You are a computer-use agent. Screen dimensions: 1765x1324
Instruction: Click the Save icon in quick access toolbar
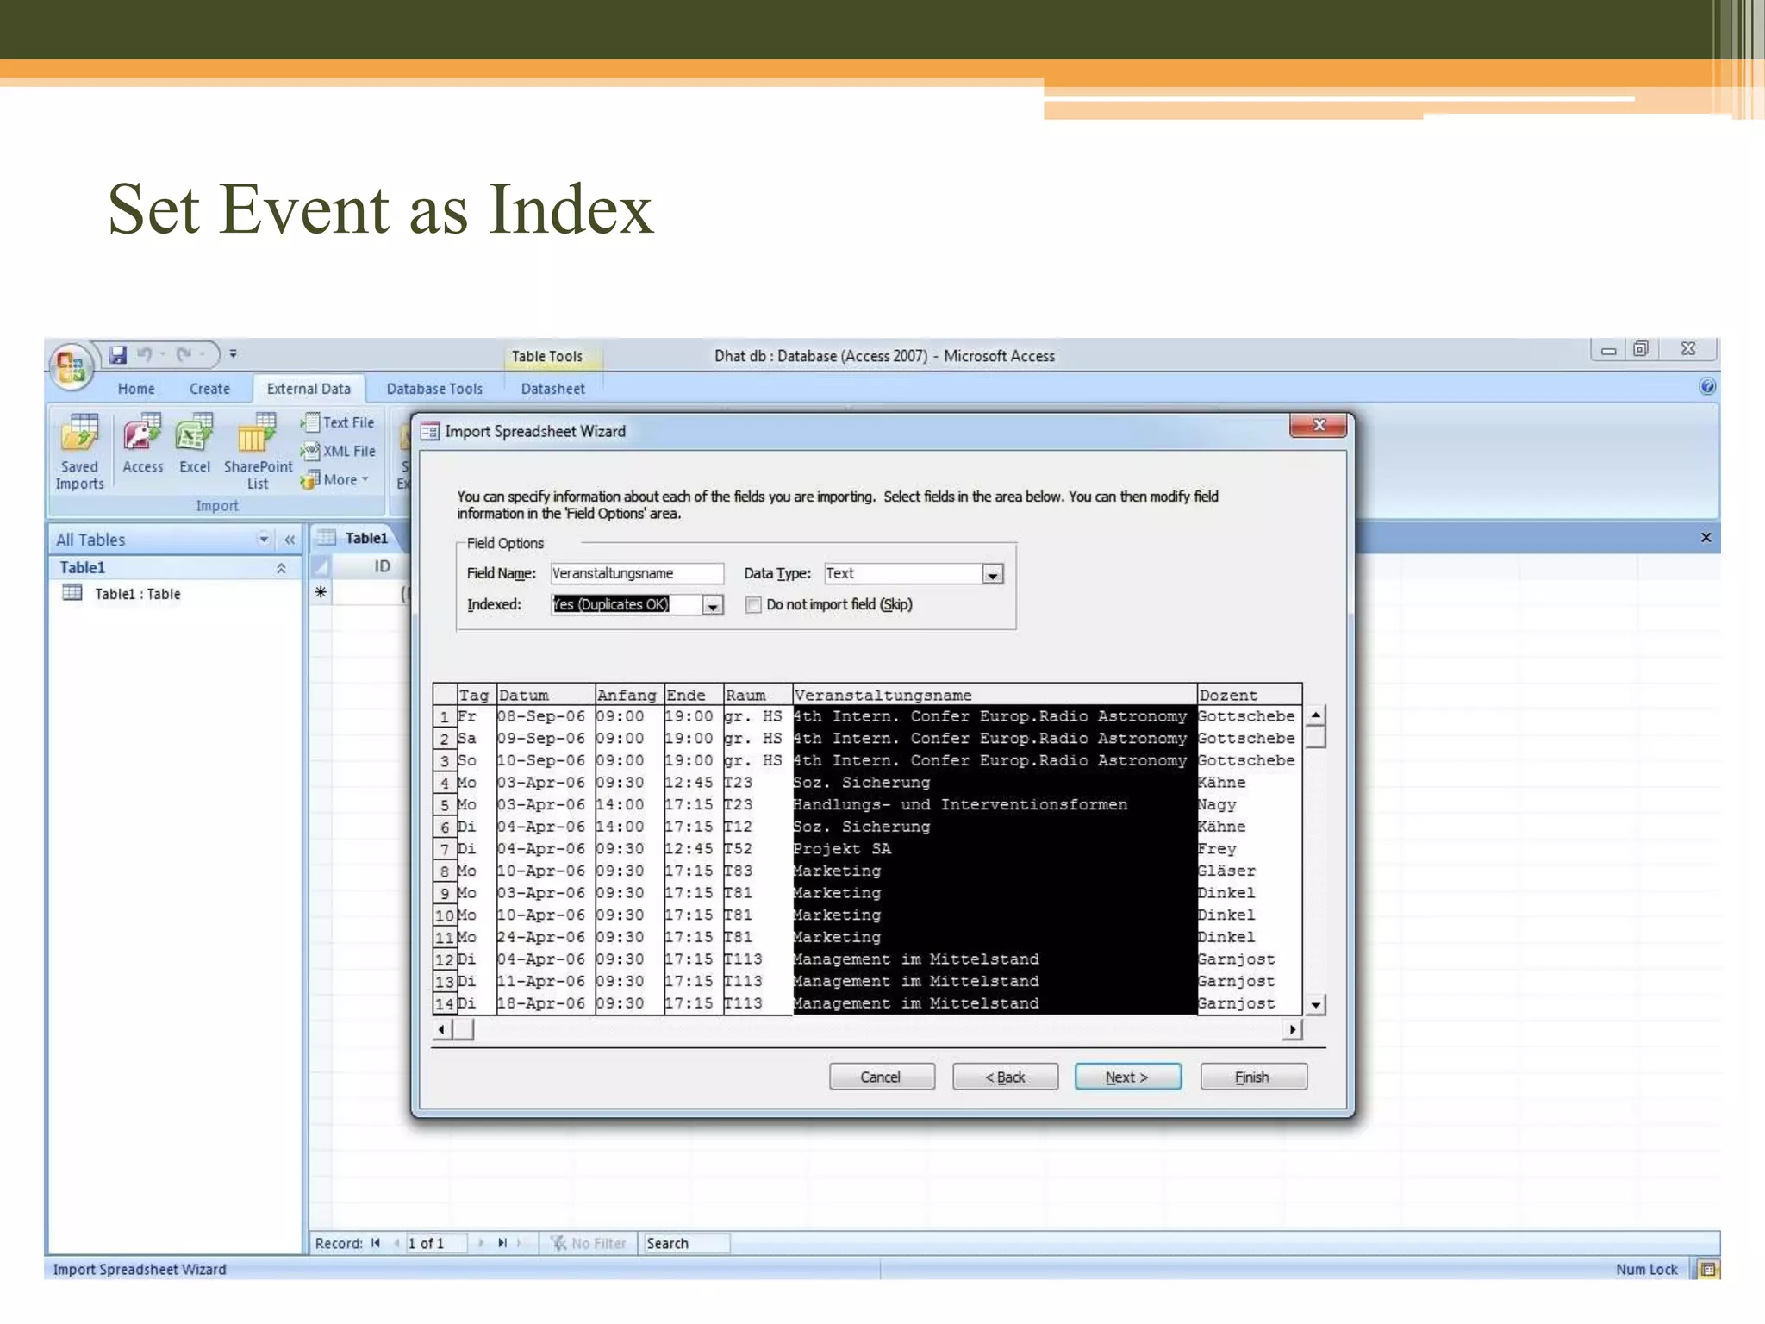118,354
